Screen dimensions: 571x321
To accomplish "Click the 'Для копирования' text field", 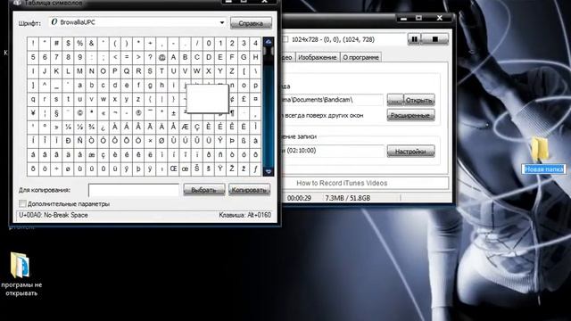I will 134,190.
